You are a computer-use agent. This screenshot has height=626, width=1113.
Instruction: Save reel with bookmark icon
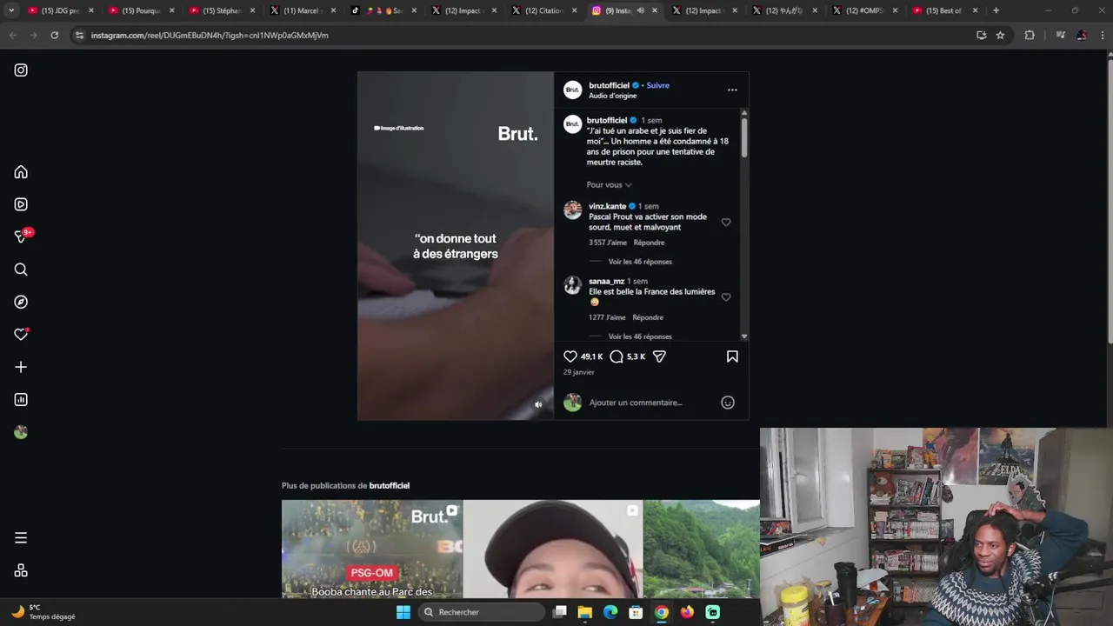pyautogui.click(x=732, y=356)
